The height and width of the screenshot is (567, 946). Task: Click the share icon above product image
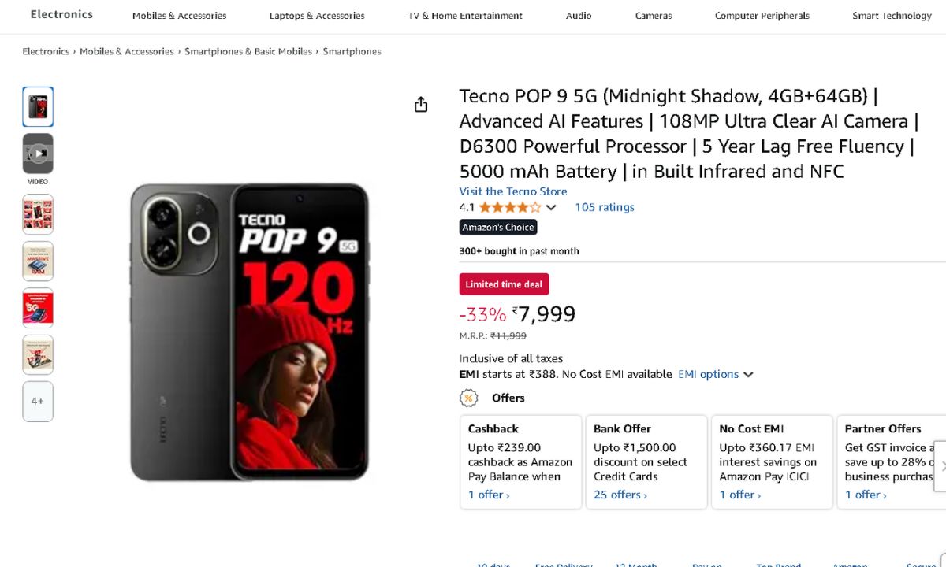click(421, 105)
